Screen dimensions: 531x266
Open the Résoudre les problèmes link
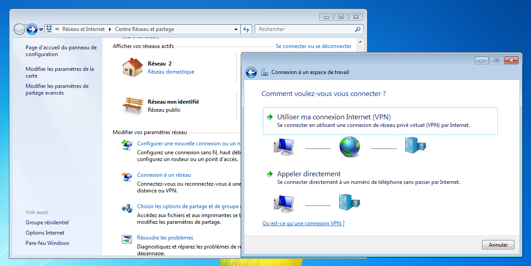(165, 238)
